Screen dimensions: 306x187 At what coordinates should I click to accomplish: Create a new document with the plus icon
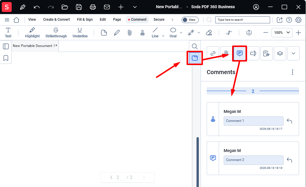pos(121,7)
